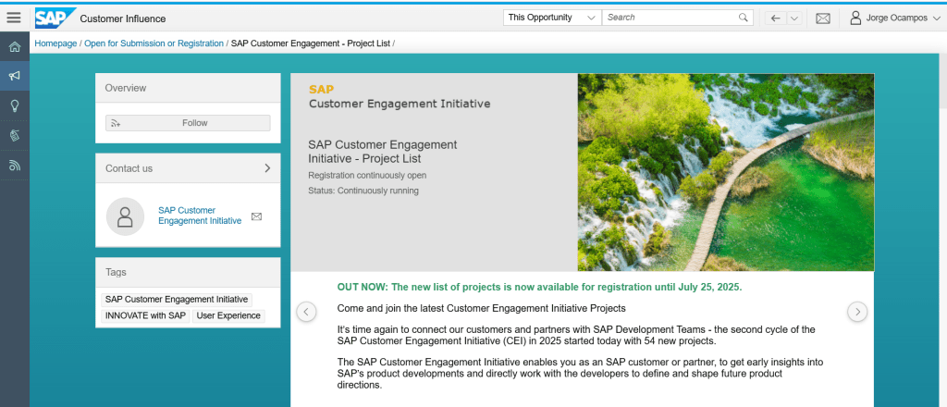Open the Jorge Ocampos user menu

[x=893, y=18]
